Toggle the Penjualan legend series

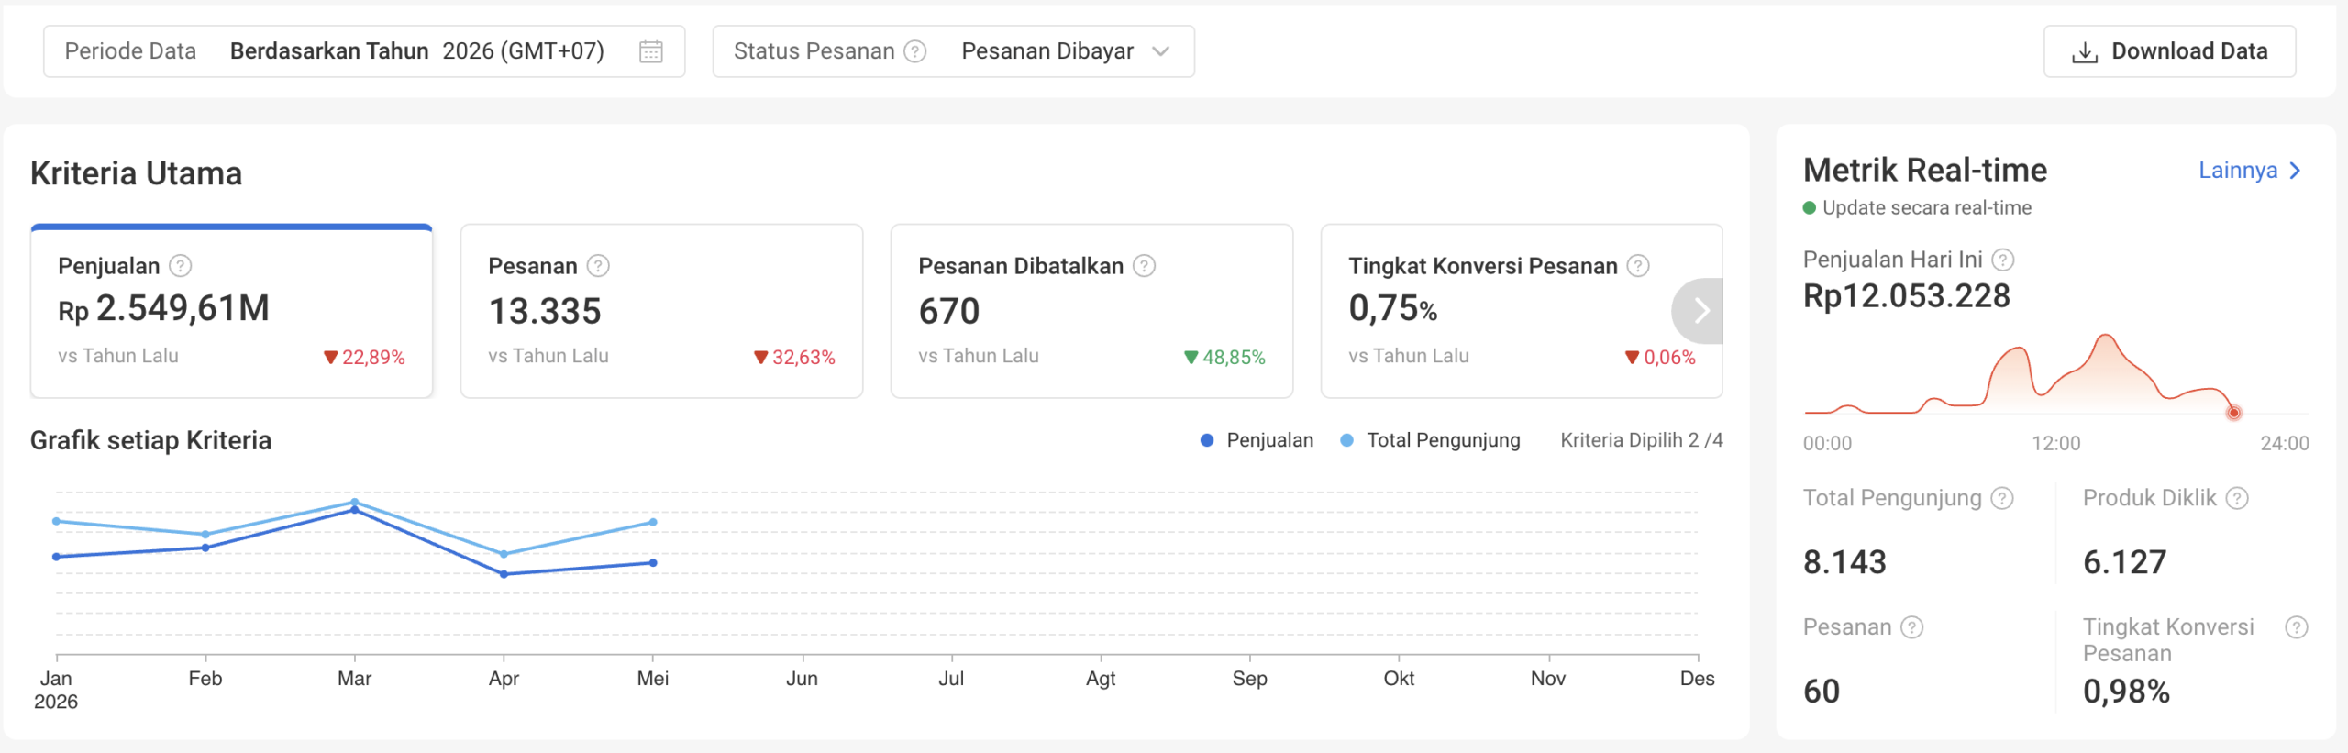1257,440
